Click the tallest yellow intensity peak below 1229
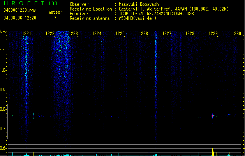This screenshot has height=156, width=245. click(213, 152)
